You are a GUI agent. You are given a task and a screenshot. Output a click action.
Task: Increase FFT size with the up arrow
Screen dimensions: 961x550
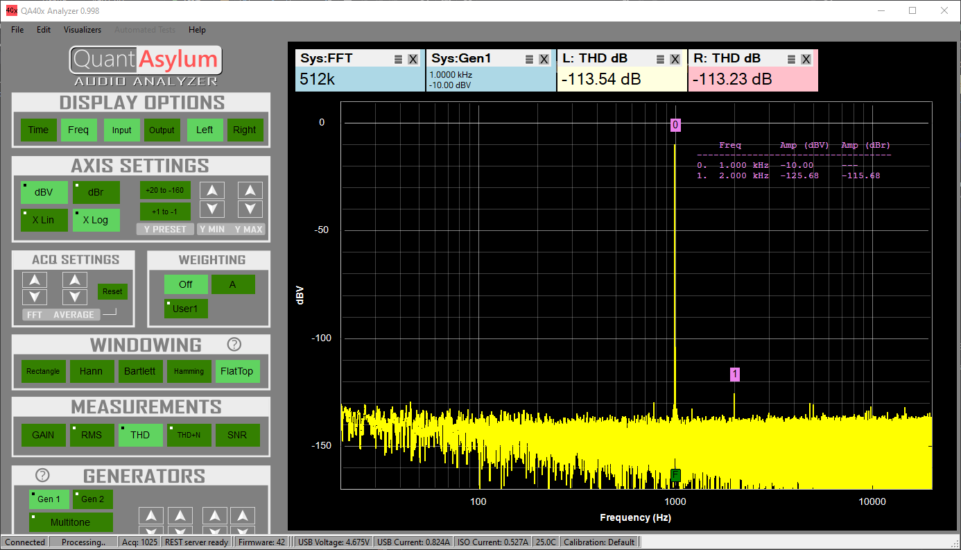[35, 280]
